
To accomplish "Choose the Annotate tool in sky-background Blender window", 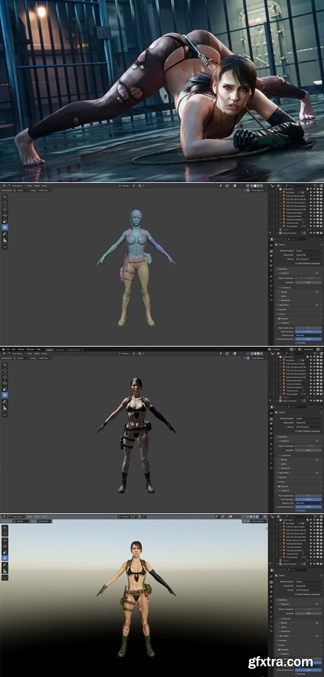I will (x=5, y=565).
